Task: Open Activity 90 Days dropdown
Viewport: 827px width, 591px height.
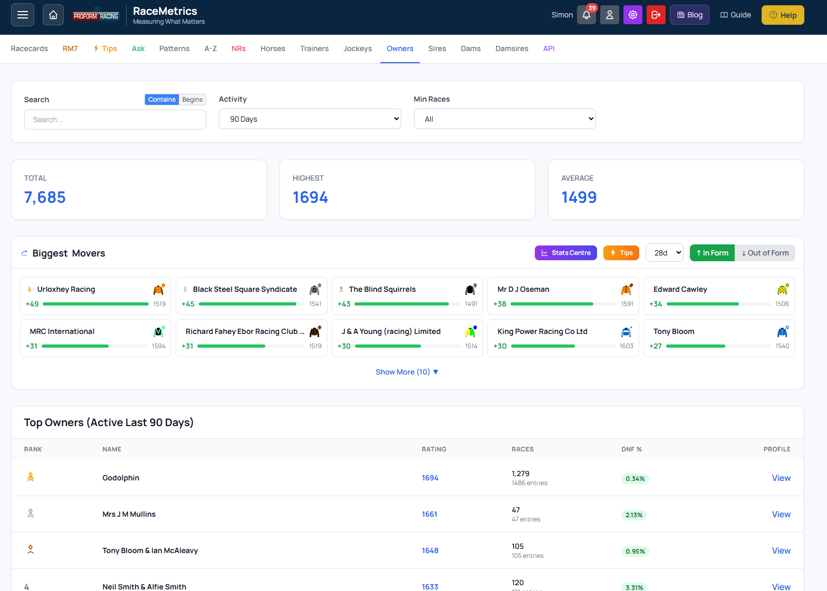Action: 310,119
